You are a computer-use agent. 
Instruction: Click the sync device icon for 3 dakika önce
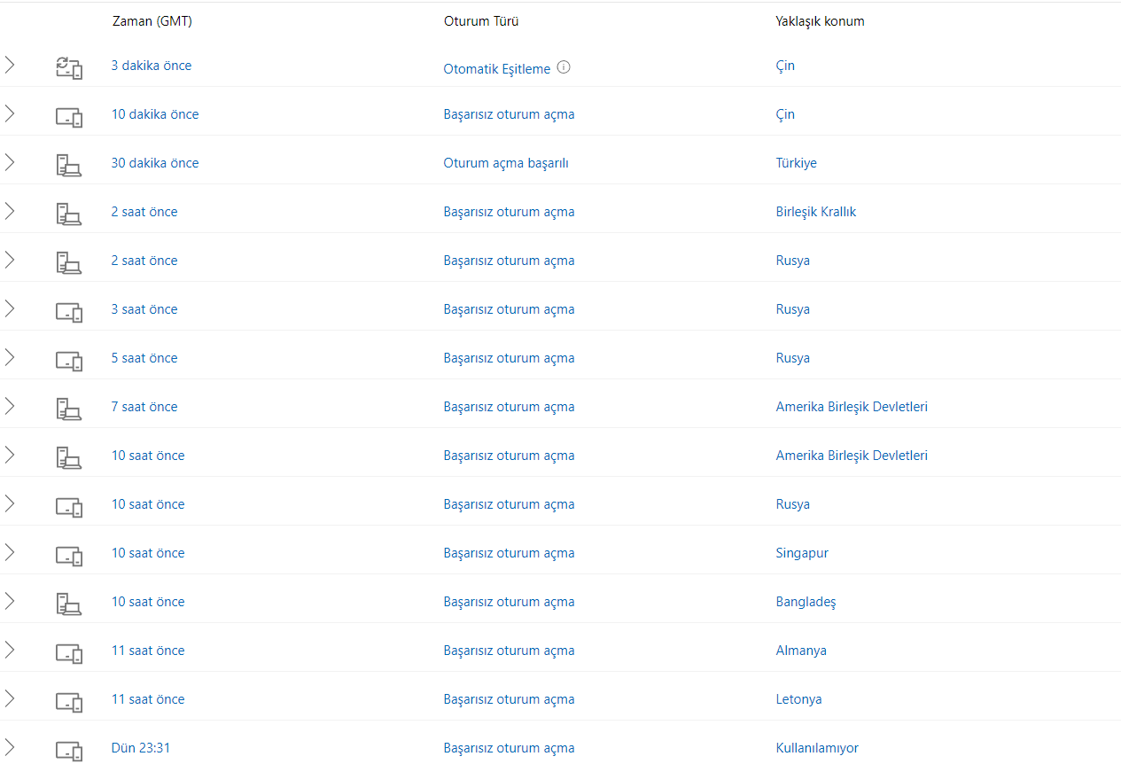tap(69, 67)
